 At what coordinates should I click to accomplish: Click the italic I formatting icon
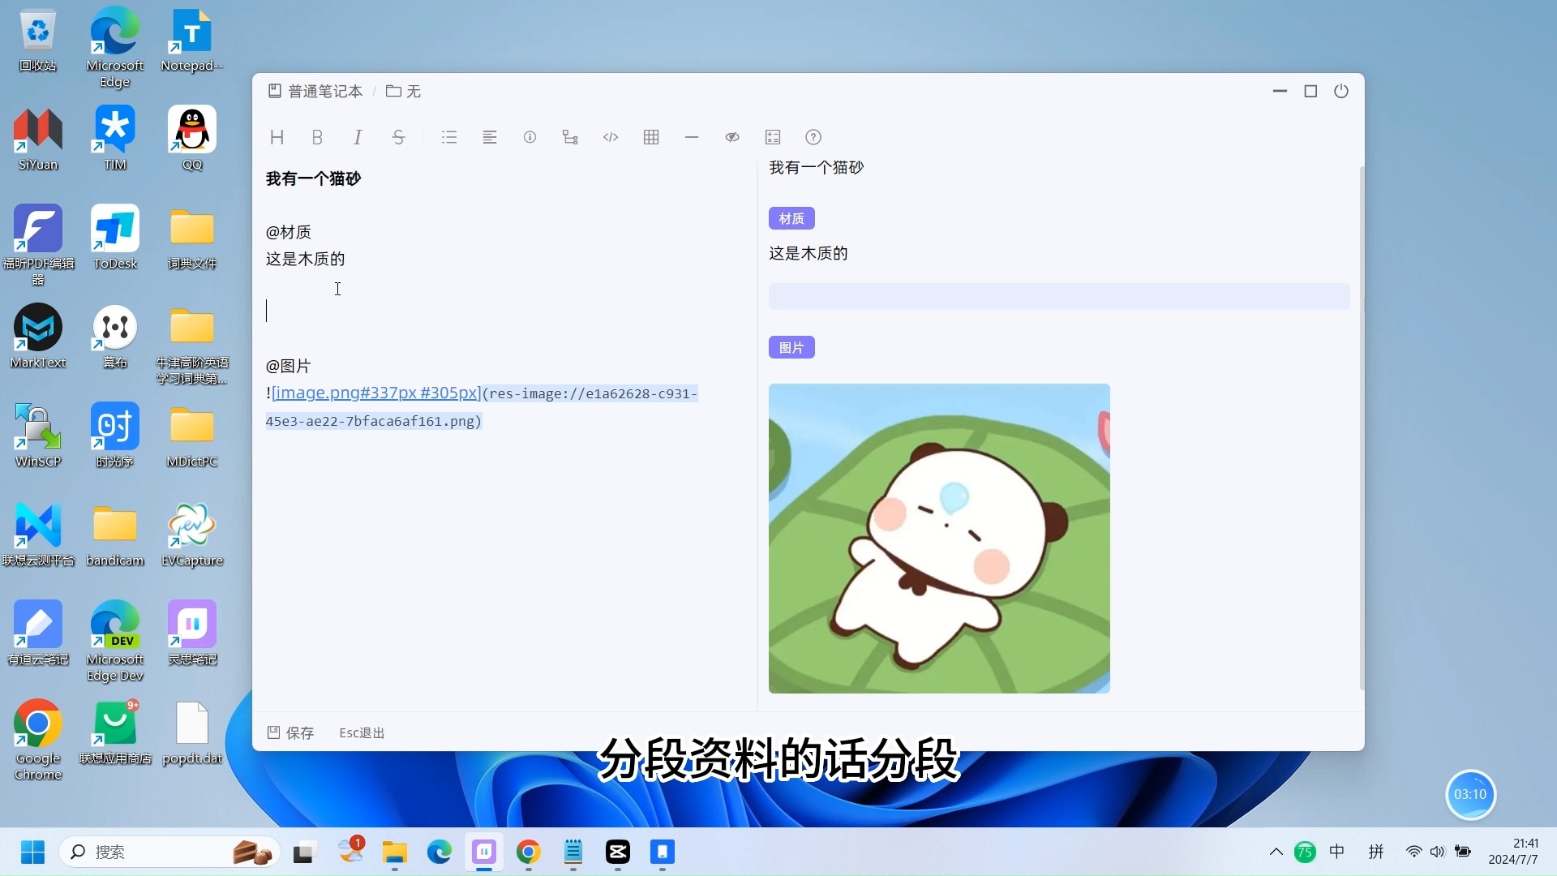coord(357,137)
